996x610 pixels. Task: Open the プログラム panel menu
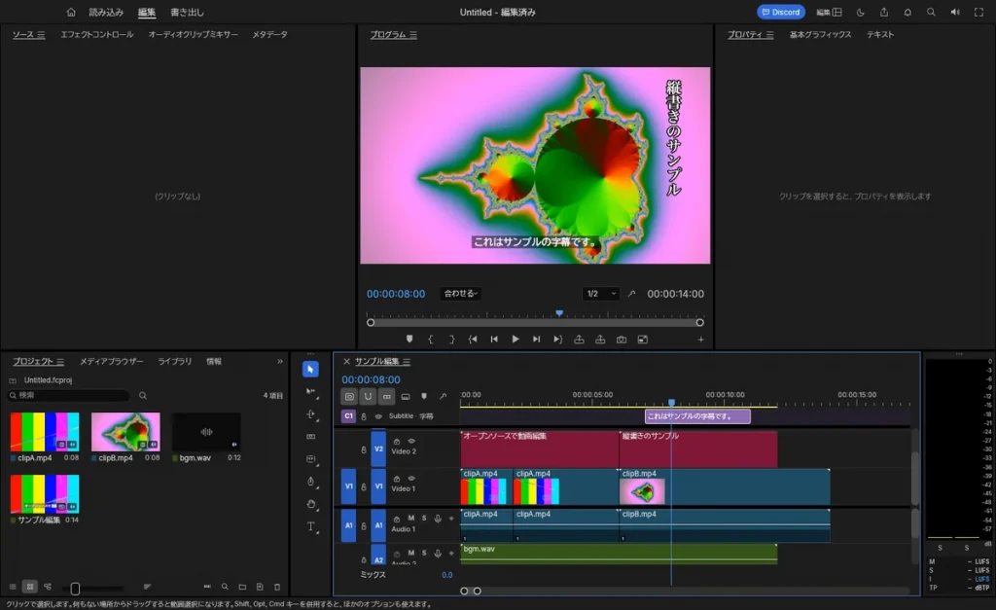click(412, 35)
